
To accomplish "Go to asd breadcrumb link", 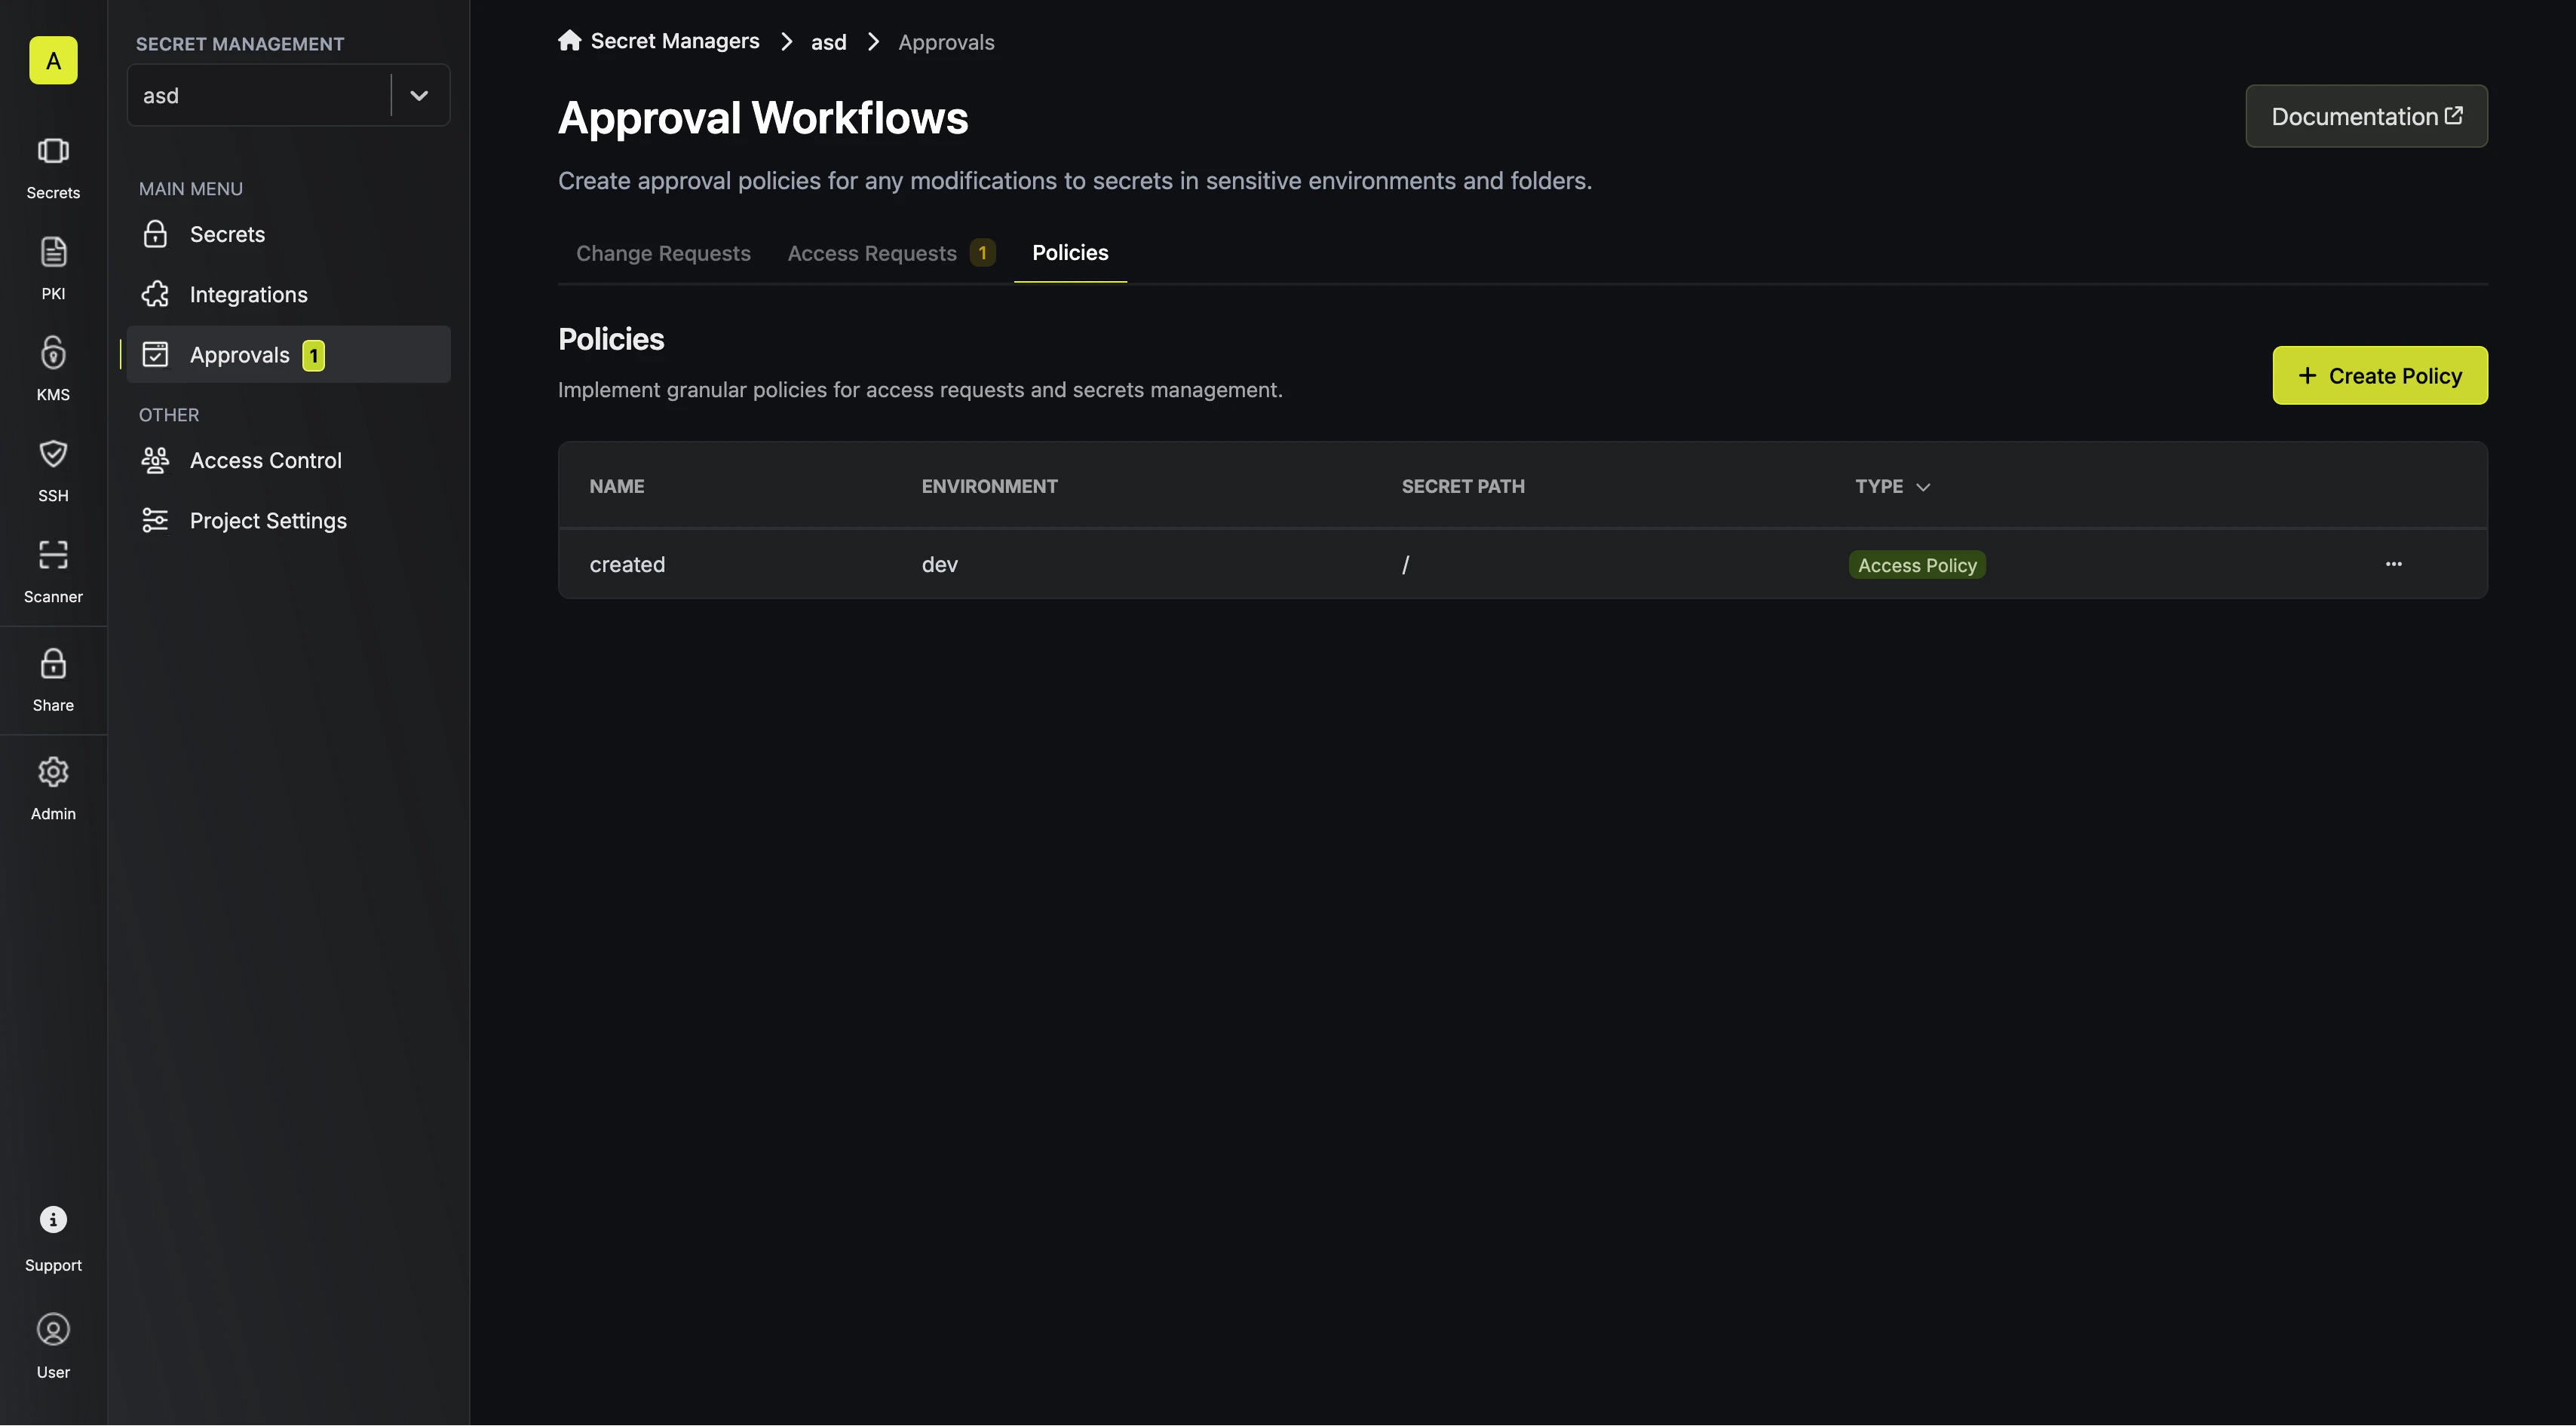I will pos(828,42).
